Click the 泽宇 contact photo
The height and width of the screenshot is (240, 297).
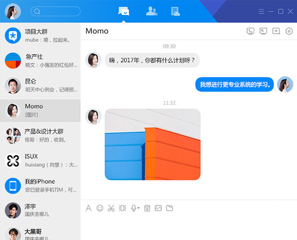pos(13,211)
